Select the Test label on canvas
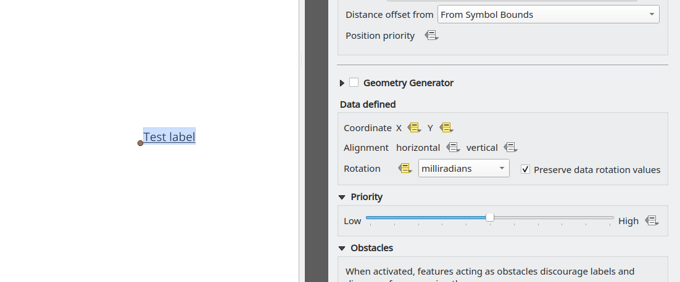Image resolution: width=680 pixels, height=282 pixels. 169,137
